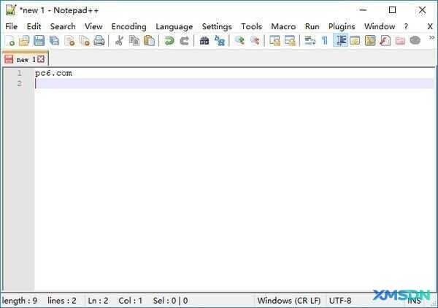Toggle Show All Characters pilcrow icon

(325, 41)
